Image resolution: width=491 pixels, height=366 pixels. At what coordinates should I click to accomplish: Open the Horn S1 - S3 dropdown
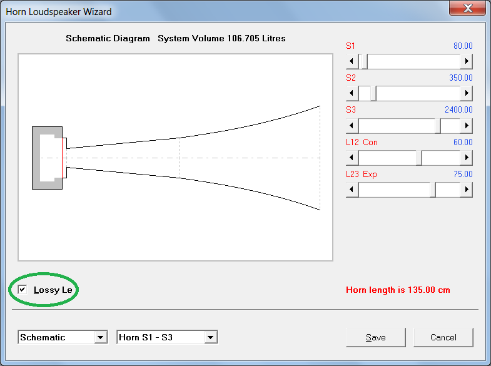(210, 337)
